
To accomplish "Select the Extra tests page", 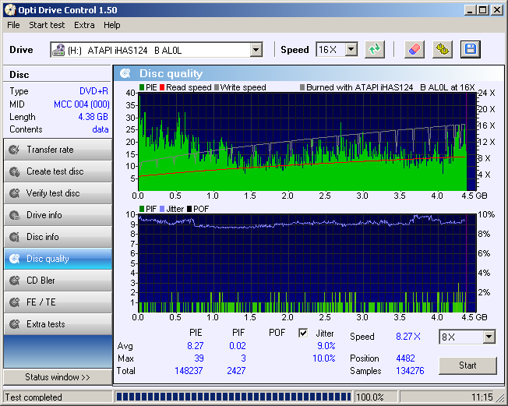I will 58,324.
